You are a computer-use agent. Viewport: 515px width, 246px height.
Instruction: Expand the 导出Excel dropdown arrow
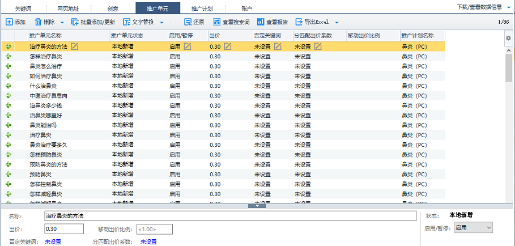click(337, 23)
